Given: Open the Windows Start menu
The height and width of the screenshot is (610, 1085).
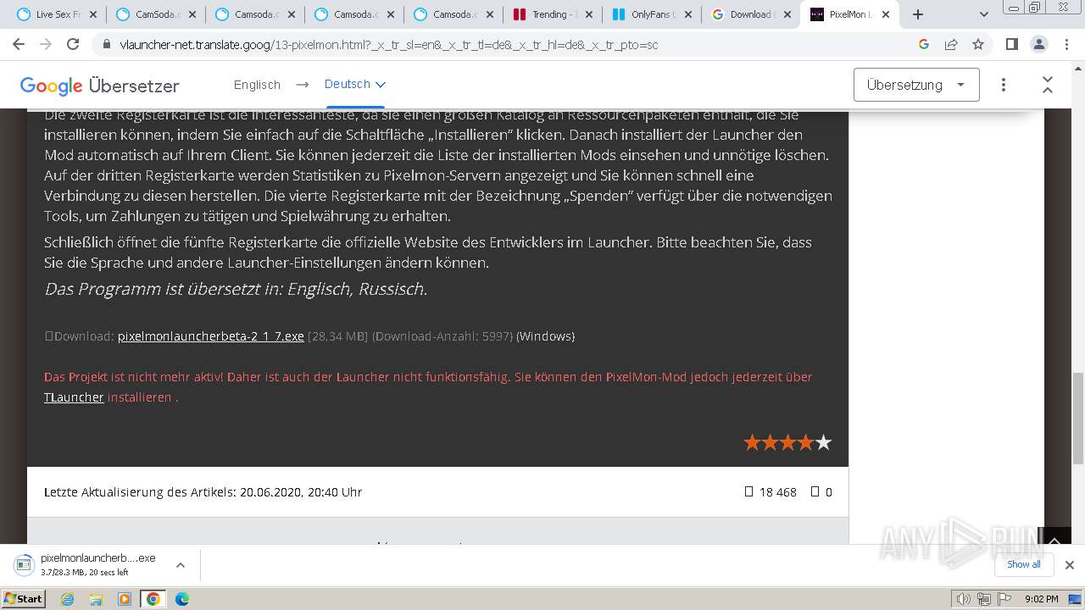Looking at the screenshot, I should 23,598.
